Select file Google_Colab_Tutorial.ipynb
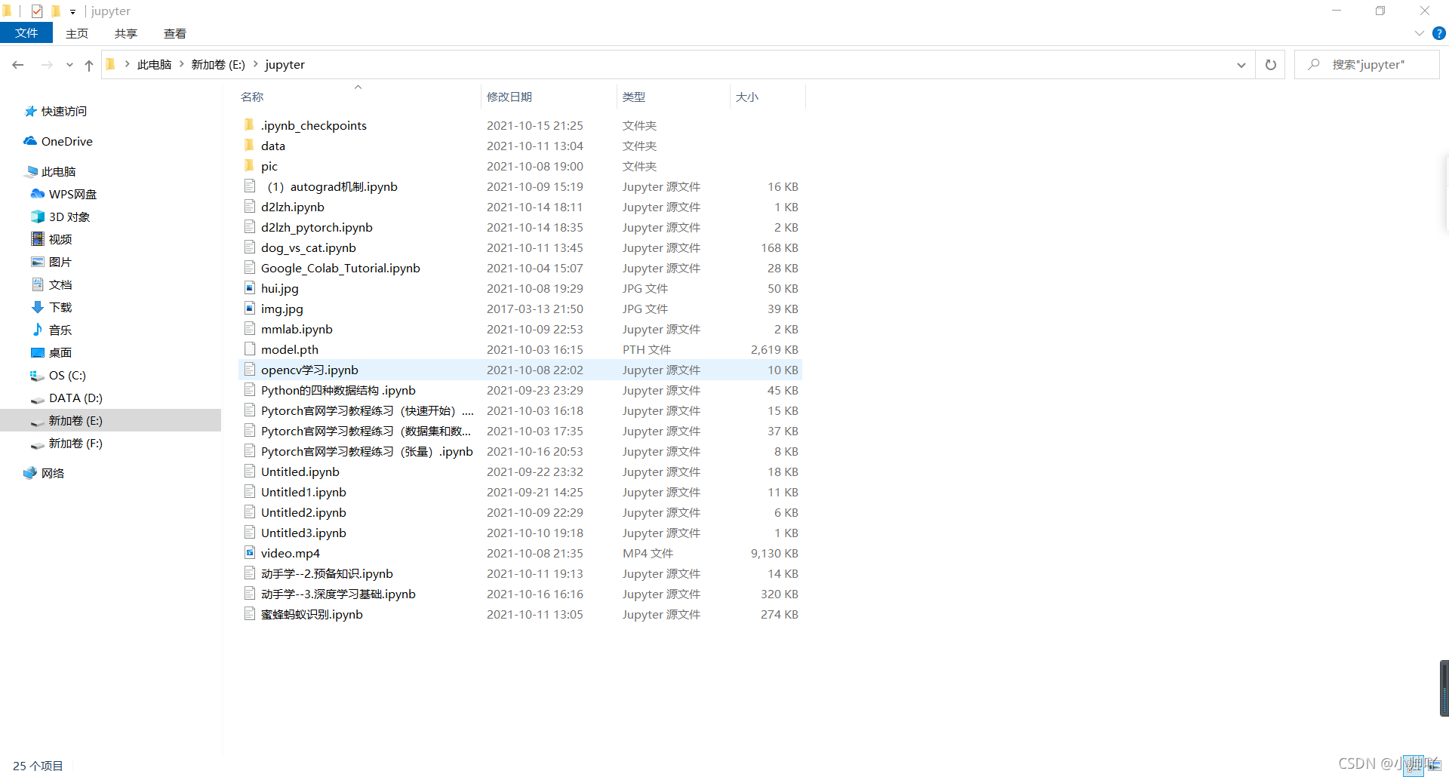Viewport: 1449px width, 777px height. coord(340,268)
